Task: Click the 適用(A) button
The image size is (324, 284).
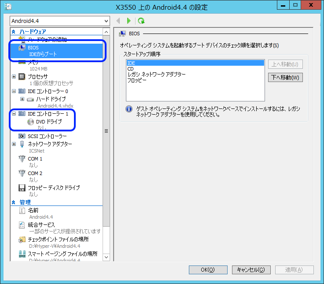Action: pyautogui.click(x=294, y=270)
